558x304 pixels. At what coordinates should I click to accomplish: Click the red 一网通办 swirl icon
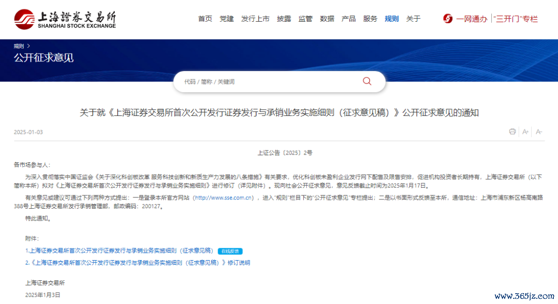tap(447, 19)
